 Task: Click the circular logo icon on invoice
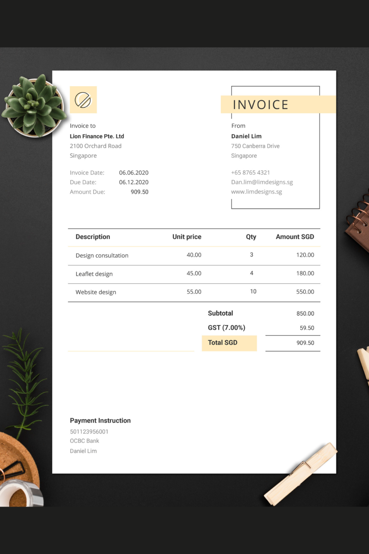coord(83,100)
